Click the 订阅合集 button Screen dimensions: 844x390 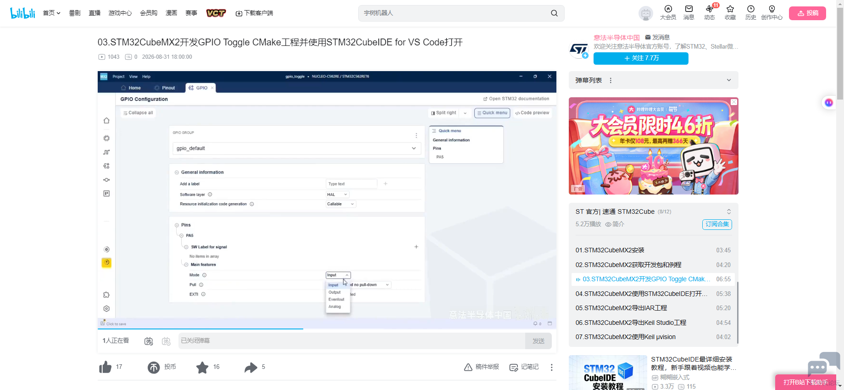click(717, 224)
